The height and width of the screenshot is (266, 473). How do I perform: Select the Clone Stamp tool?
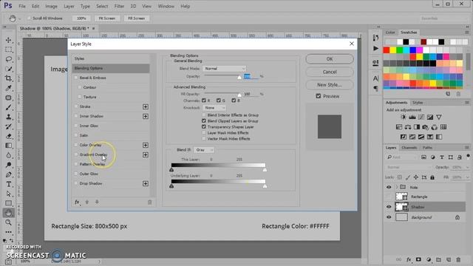(x=8, y=117)
